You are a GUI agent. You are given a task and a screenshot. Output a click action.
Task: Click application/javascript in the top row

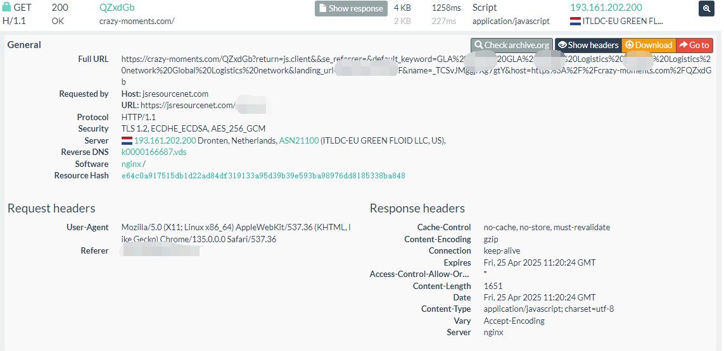tap(511, 22)
